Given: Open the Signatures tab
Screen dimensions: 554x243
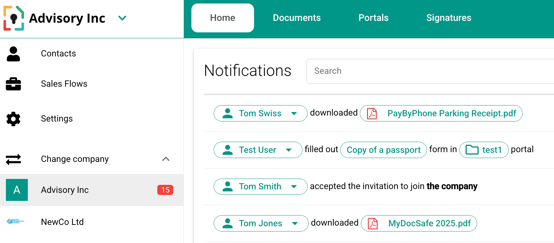Looking at the screenshot, I should [449, 18].
